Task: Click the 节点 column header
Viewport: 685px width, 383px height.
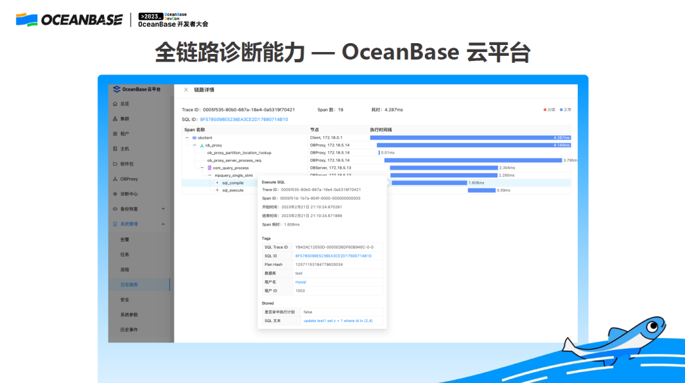Action: (x=315, y=130)
